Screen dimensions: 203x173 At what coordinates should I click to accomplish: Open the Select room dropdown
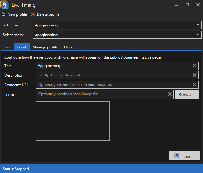click(x=117, y=35)
